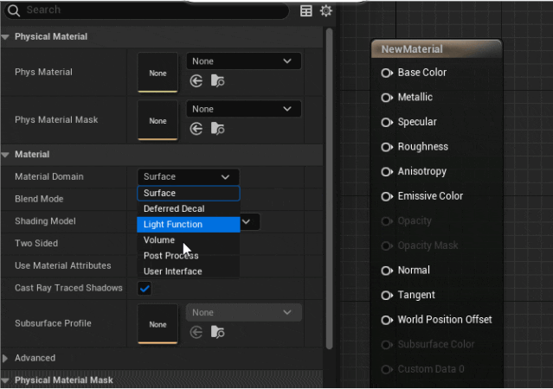Image resolution: width=553 pixels, height=389 pixels.
Task: Click the Material Domain property label
Action: pyautogui.click(x=49, y=176)
